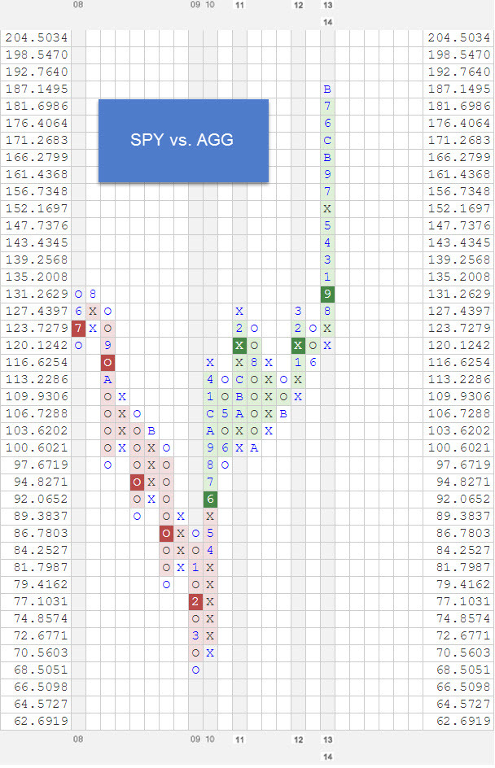Image resolution: width=495 pixels, height=768 pixels.
Task: Click year label 14 in bottom footer
Action: coord(328,757)
